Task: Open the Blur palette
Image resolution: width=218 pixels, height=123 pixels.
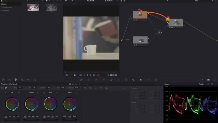Action: pyautogui.click(x=133, y=80)
